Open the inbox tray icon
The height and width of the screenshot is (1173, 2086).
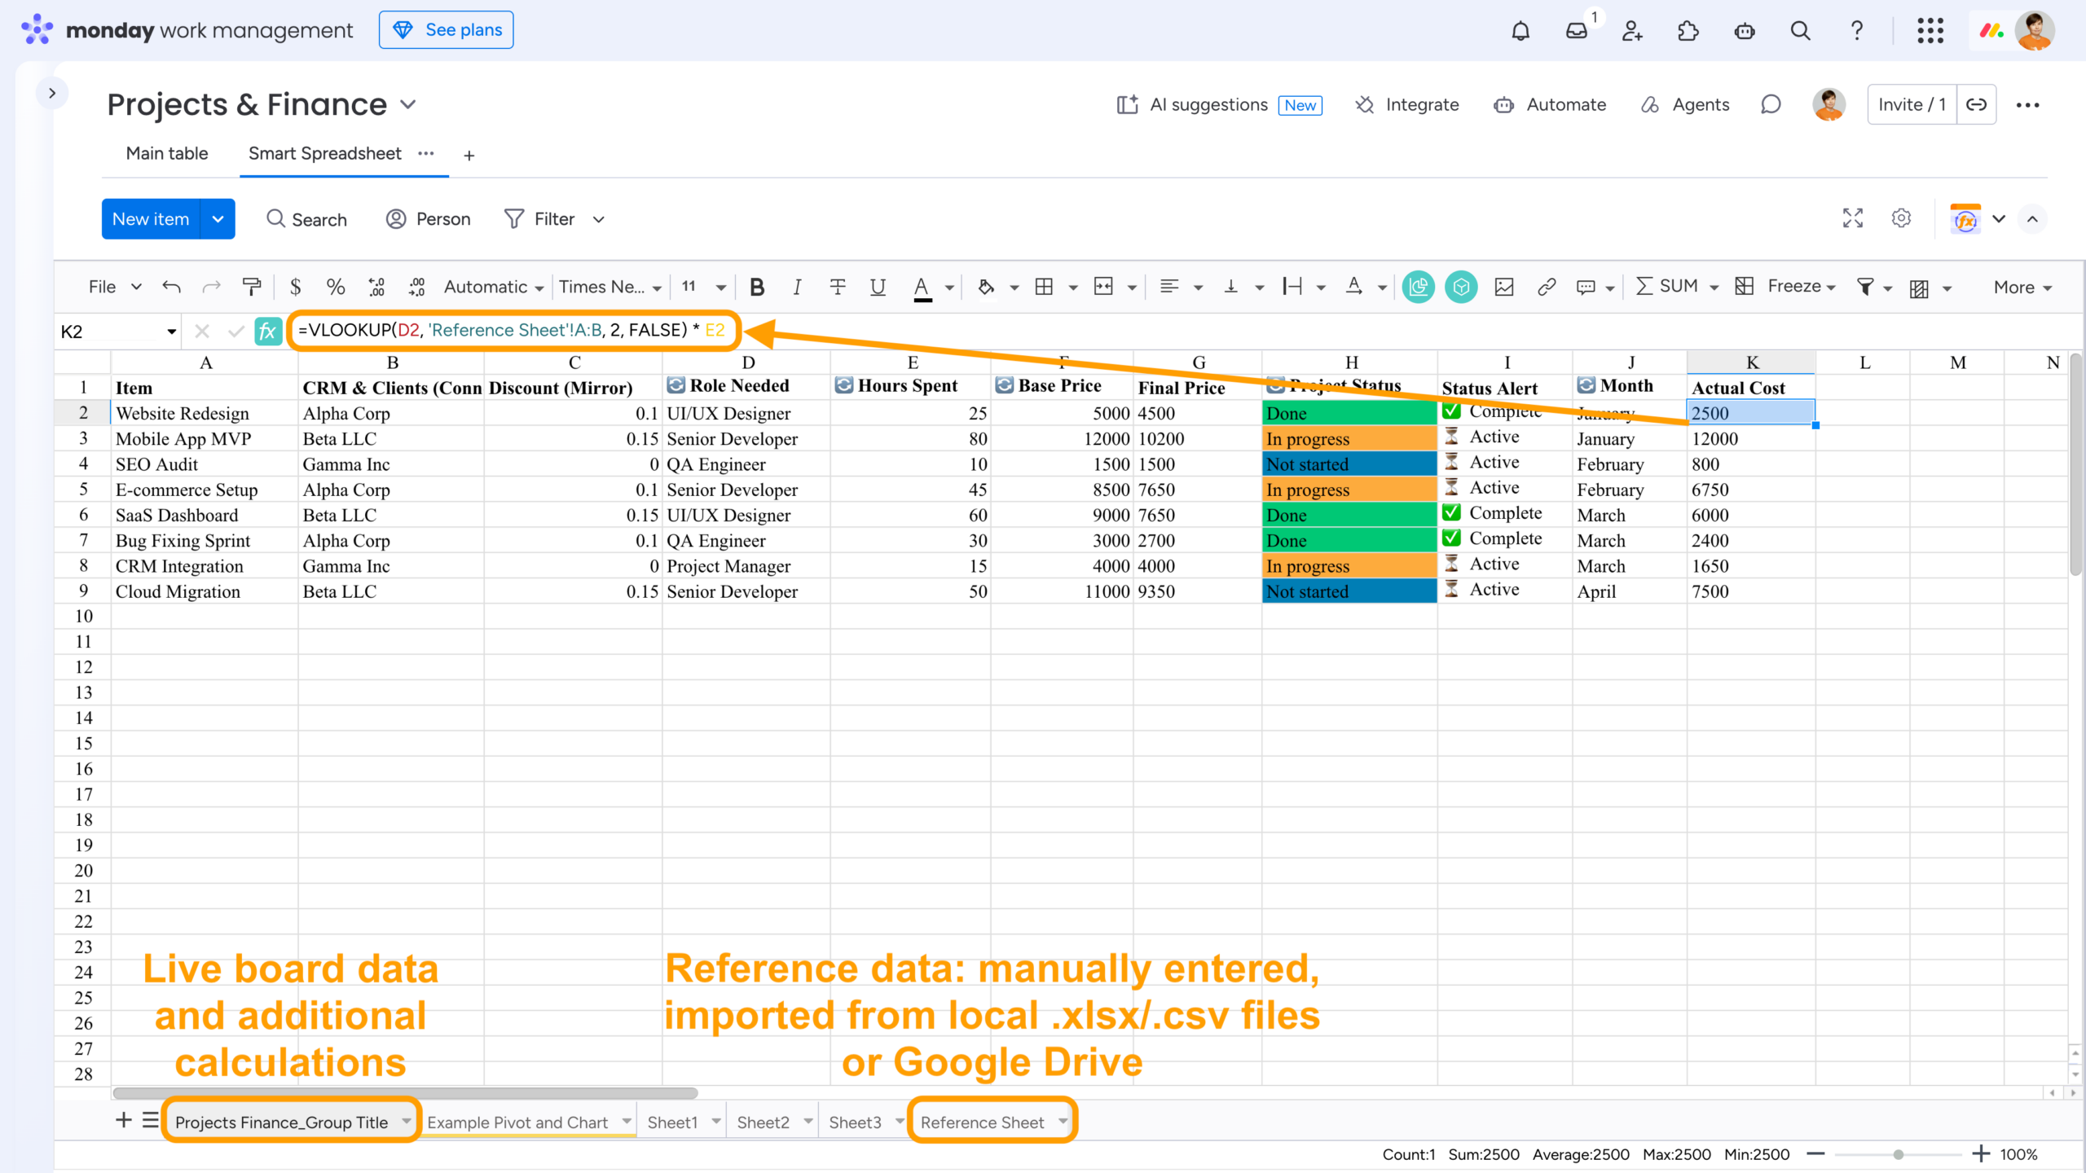click(1577, 31)
